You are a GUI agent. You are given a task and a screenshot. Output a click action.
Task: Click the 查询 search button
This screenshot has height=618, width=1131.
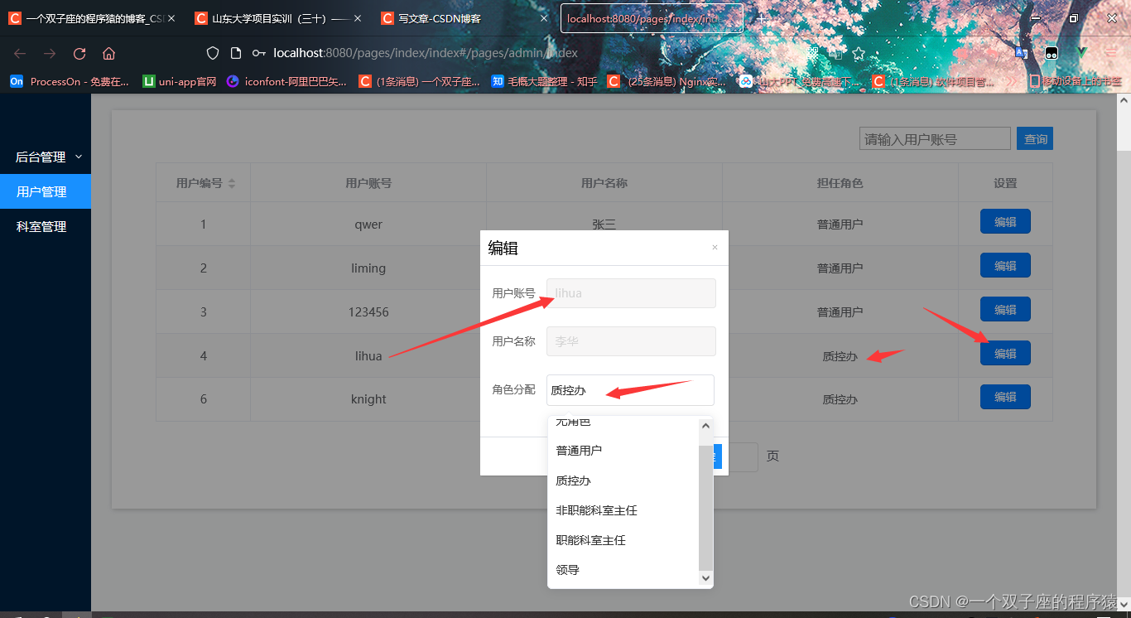(x=1035, y=138)
